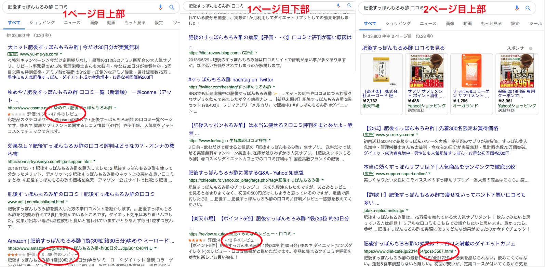This screenshot has height=267, width=545.
Task: Click the microphone icon in the left search bar
Action: (x=160, y=7)
